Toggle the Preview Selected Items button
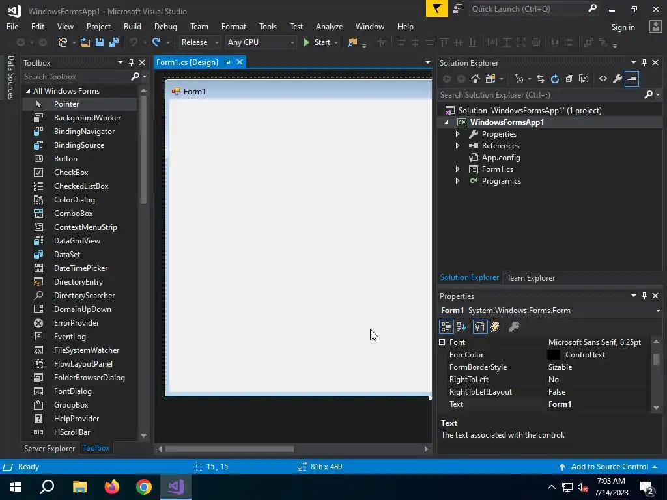The width and height of the screenshot is (667, 500). [632, 79]
